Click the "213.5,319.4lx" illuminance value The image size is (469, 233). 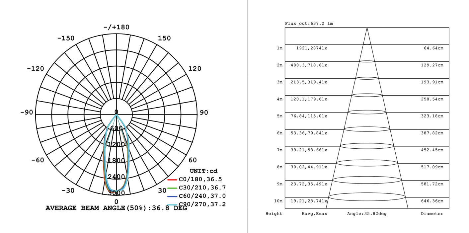pos(309,82)
